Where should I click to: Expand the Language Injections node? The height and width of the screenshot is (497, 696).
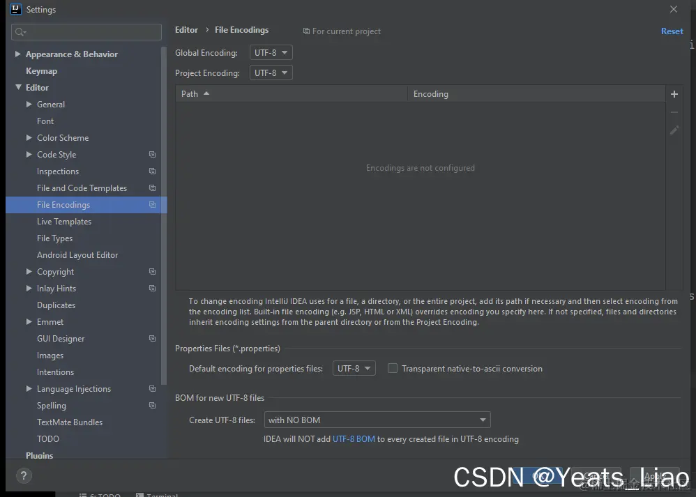pyautogui.click(x=29, y=389)
